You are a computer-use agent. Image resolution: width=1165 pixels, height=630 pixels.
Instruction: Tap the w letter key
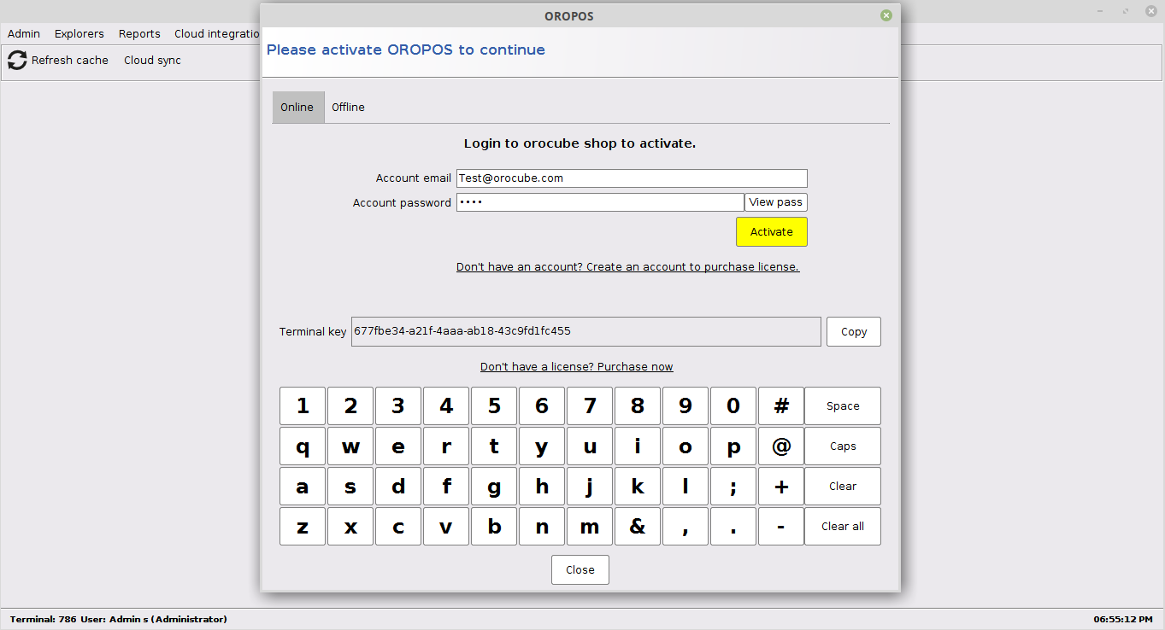(x=350, y=446)
